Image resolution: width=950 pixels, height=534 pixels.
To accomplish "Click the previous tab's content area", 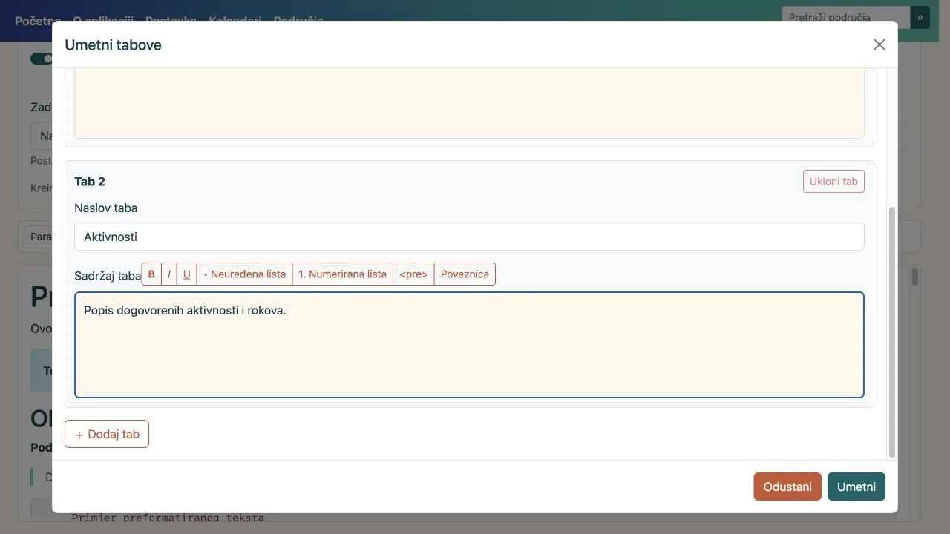I will (x=469, y=103).
